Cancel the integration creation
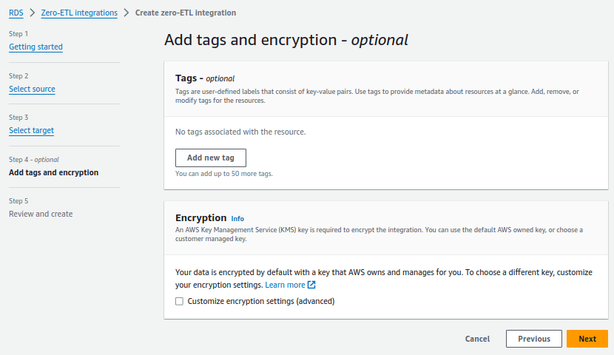 [477, 339]
